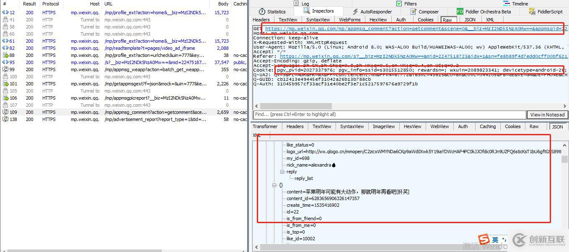Open the Statistics tab via its clock icon

(262, 11)
